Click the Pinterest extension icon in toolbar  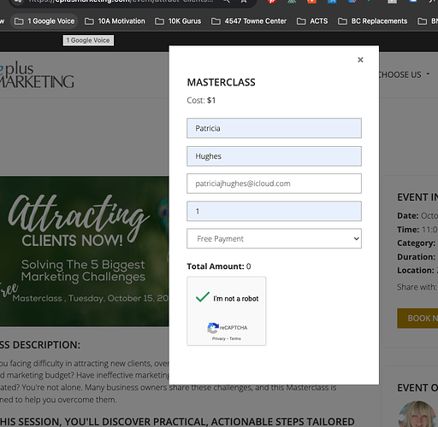click(x=271, y=2)
